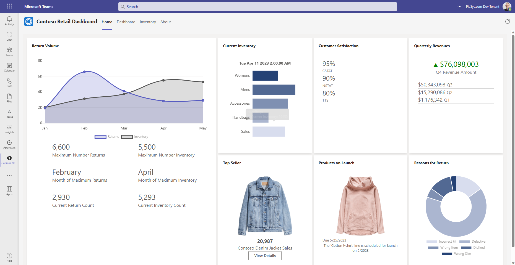Open Calls in the sidebar
Screen dimensions: 515x265
[9, 83]
